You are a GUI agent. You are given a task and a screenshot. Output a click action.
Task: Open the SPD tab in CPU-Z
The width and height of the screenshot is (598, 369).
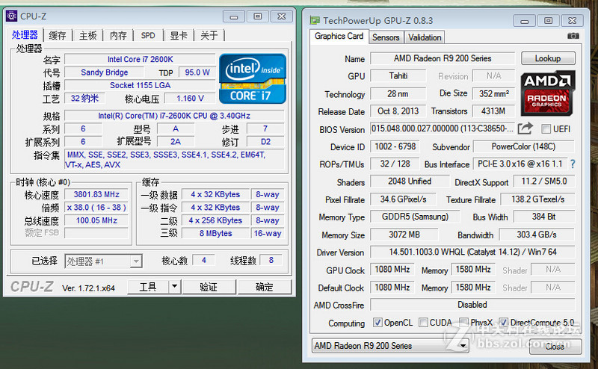(148, 36)
